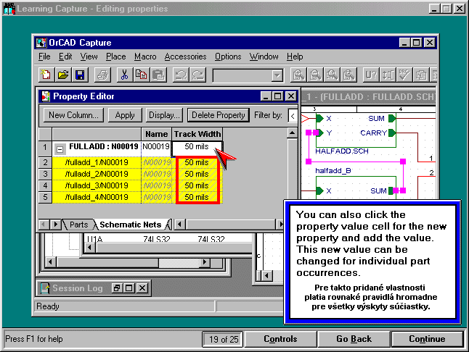Viewport: 469px width, 352px height.
Task: Open the Place menu
Action: click(115, 56)
